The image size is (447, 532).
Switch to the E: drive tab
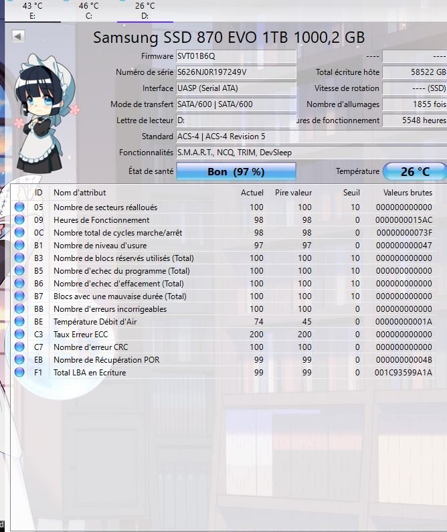pos(32,11)
